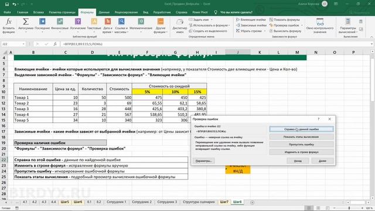Open the Разработчик ribbon tab
The height and width of the screenshot is (211, 375).
click(162, 12)
